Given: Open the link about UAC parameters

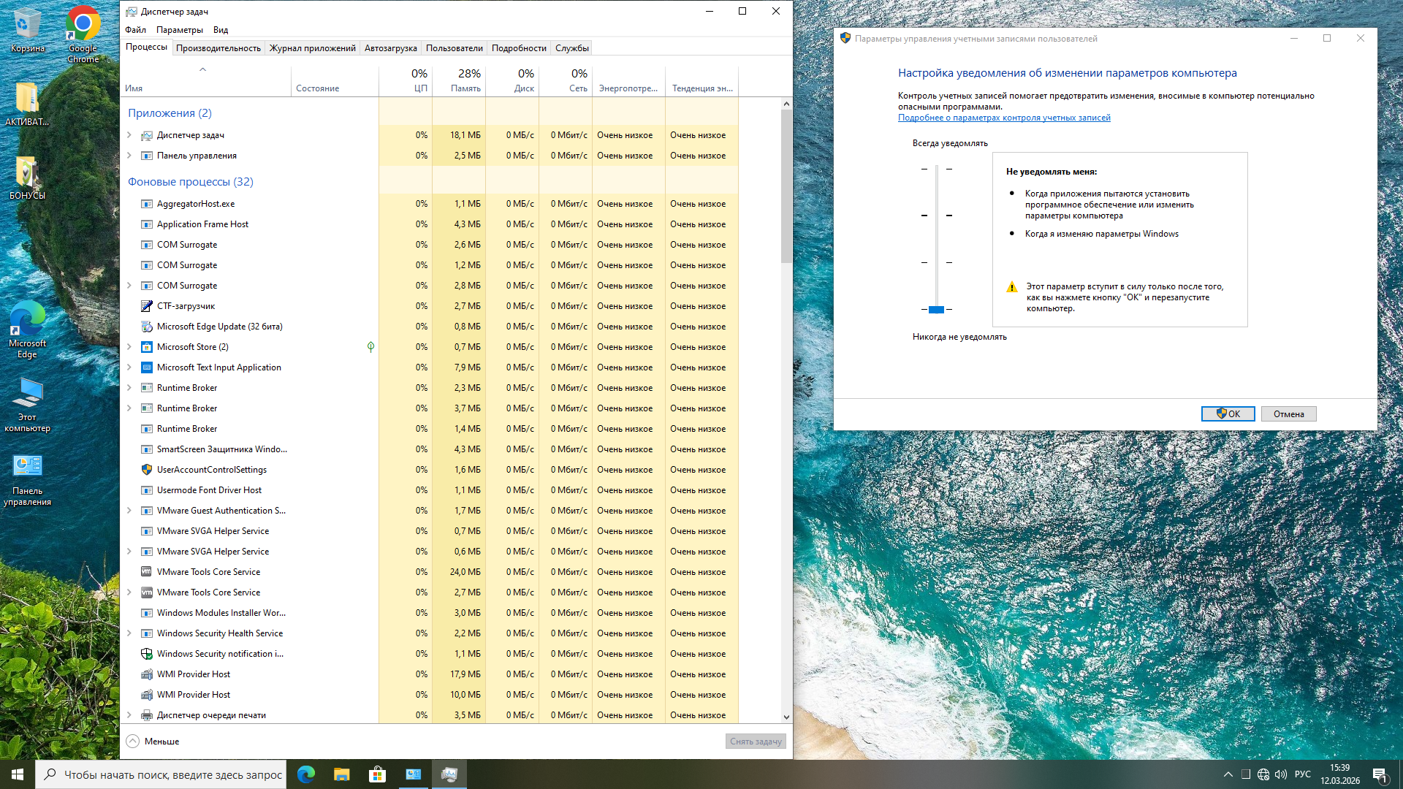Looking at the screenshot, I should [x=1003, y=118].
